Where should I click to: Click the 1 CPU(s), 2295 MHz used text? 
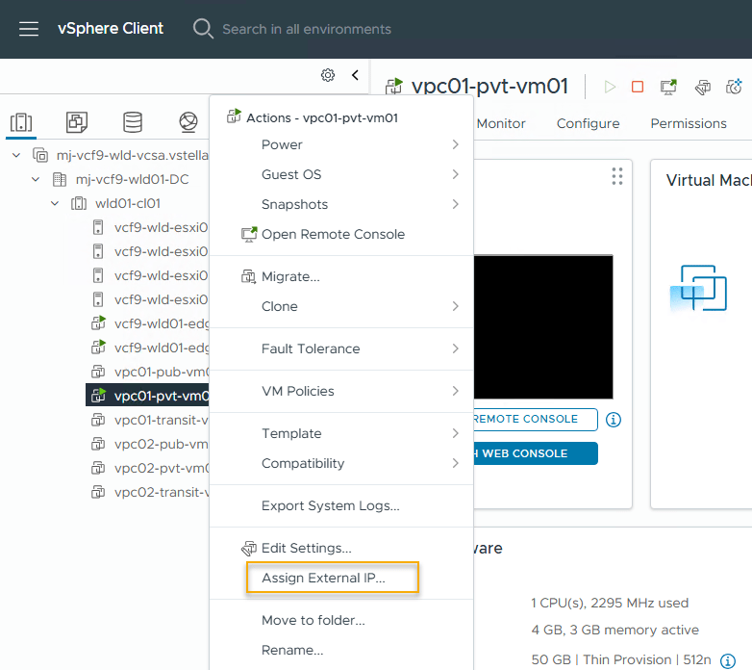(x=610, y=603)
